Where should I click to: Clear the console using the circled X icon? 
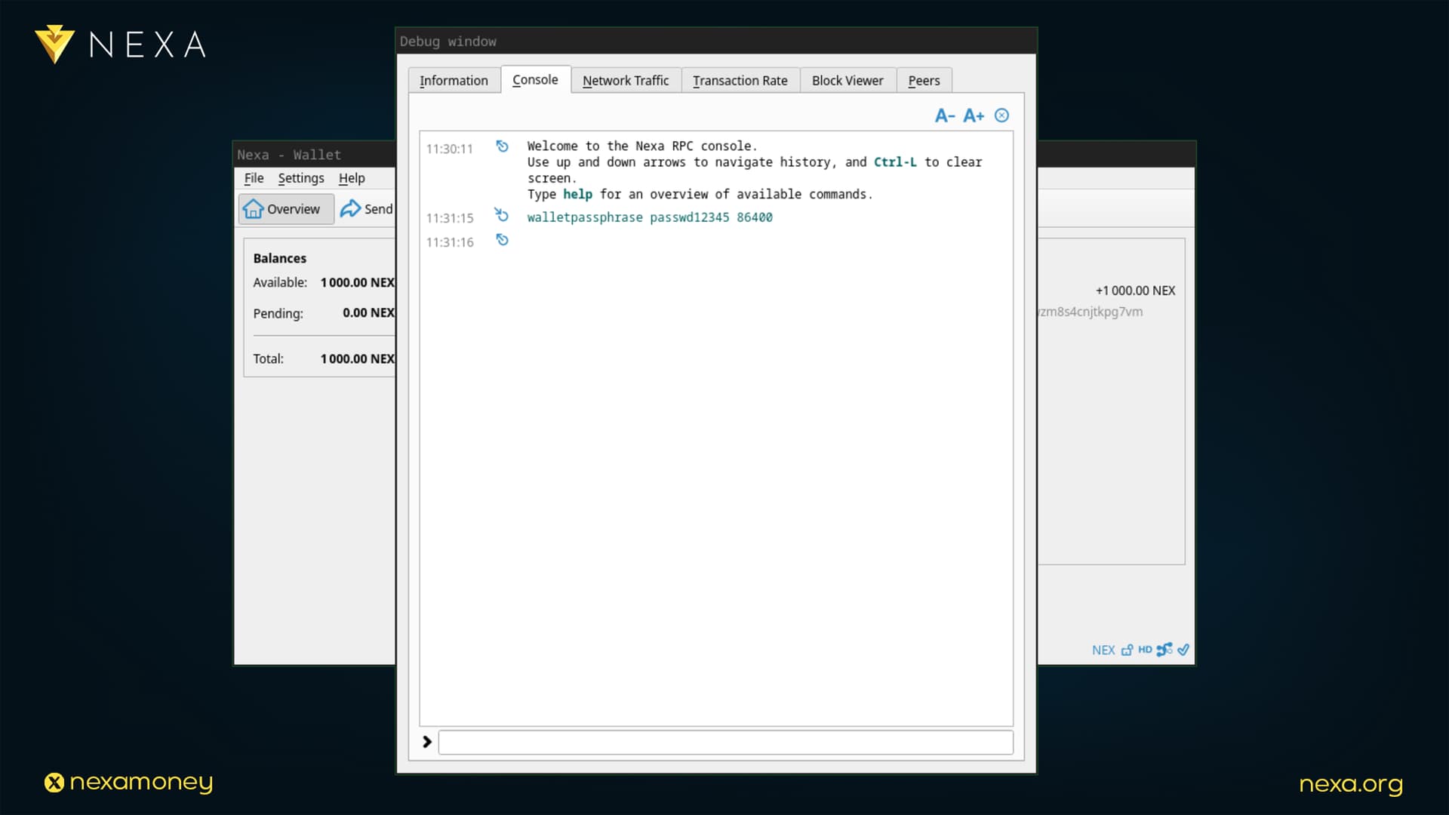[x=1001, y=115]
